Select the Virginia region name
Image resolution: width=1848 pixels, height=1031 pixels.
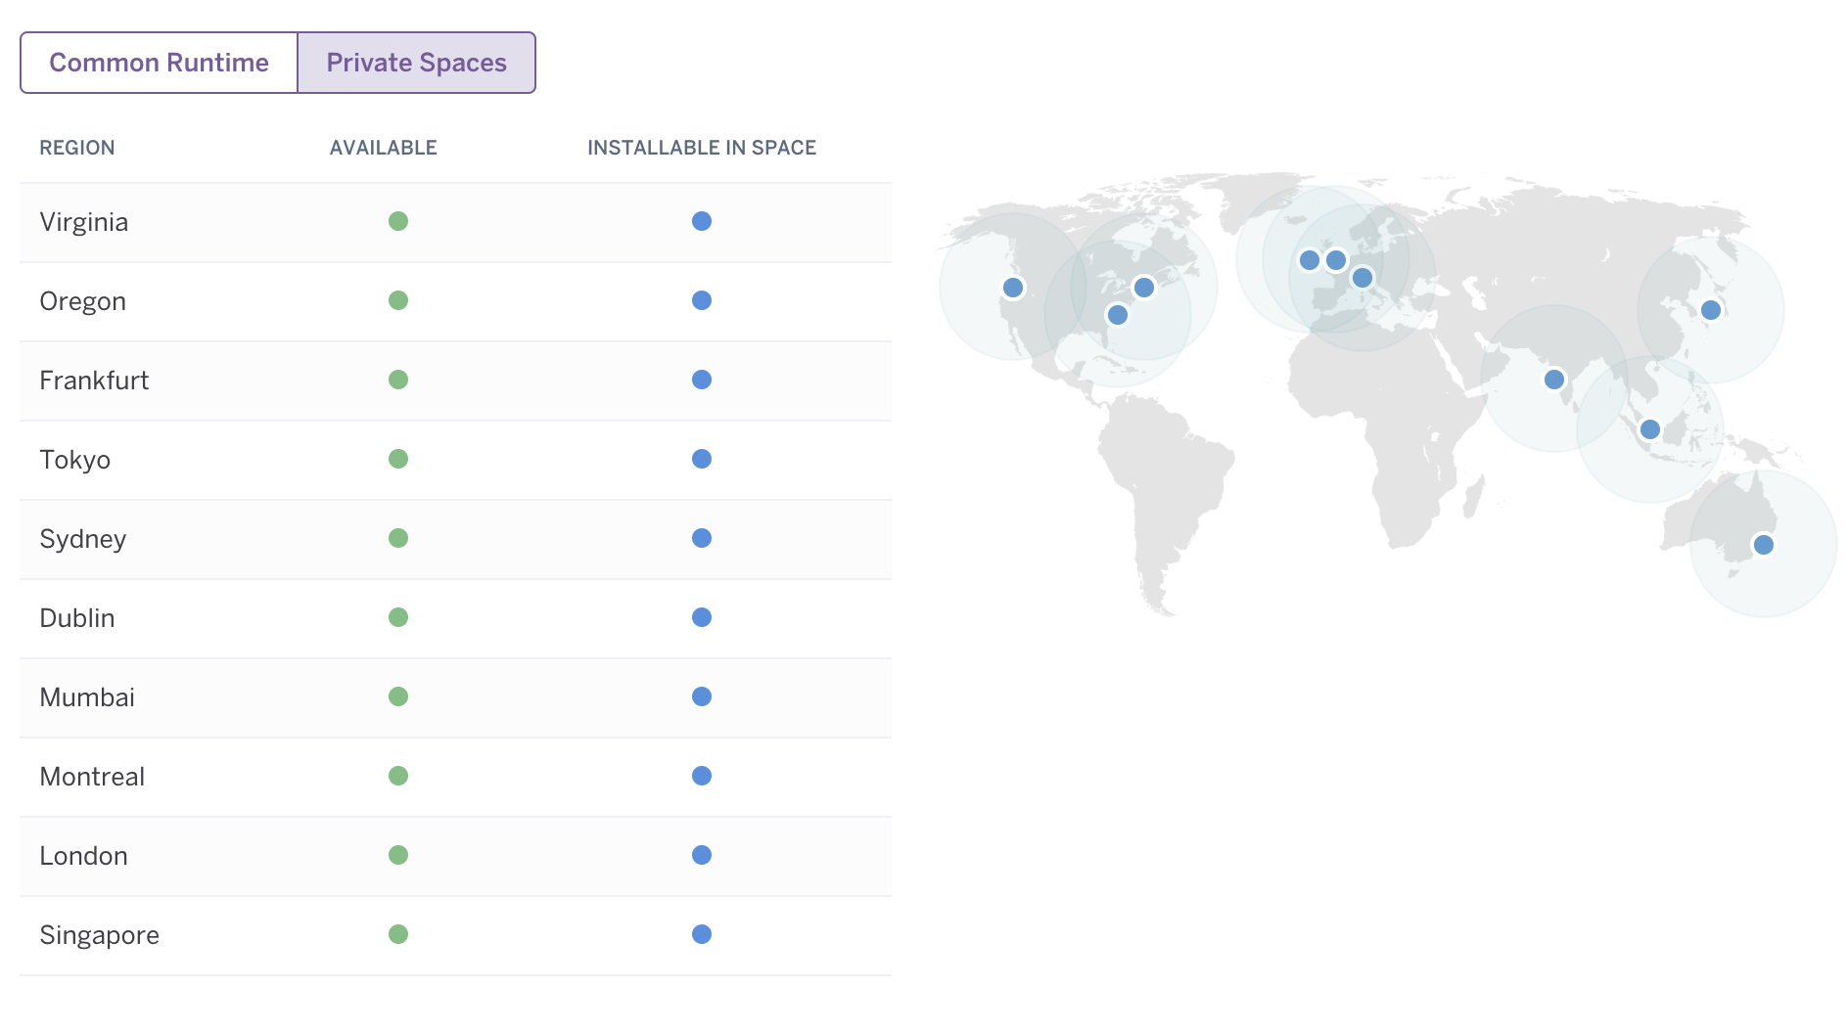pyautogui.click(x=84, y=222)
